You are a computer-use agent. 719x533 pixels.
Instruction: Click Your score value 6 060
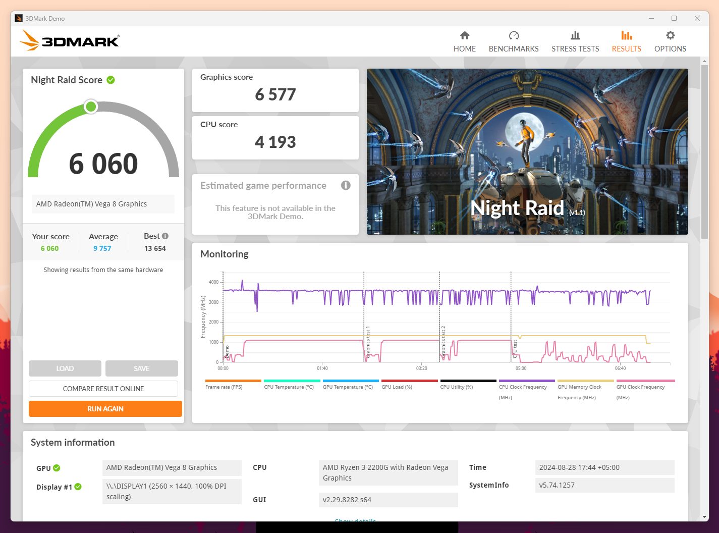tap(49, 248)
